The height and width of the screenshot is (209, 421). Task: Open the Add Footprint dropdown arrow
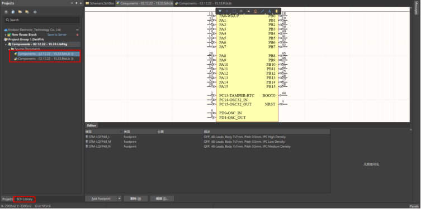click(120, 198)
